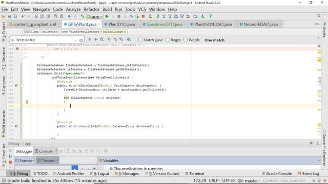Click the Save All disk icon
Viewport: 328px width, 184px height.
click(x=9, y=16)
